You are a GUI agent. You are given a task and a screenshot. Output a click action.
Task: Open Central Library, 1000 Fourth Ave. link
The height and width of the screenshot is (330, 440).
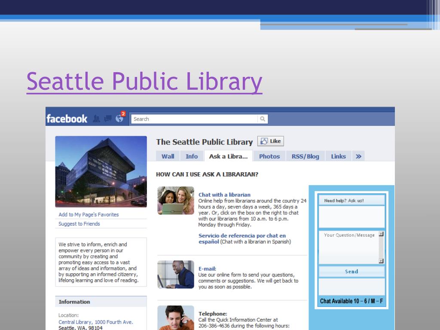click(96, 322)
